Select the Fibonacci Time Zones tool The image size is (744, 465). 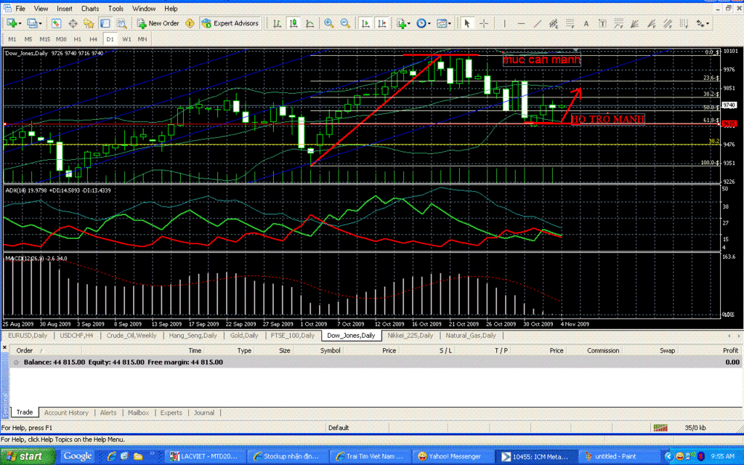pyautogui.click(x=684, y=23)
